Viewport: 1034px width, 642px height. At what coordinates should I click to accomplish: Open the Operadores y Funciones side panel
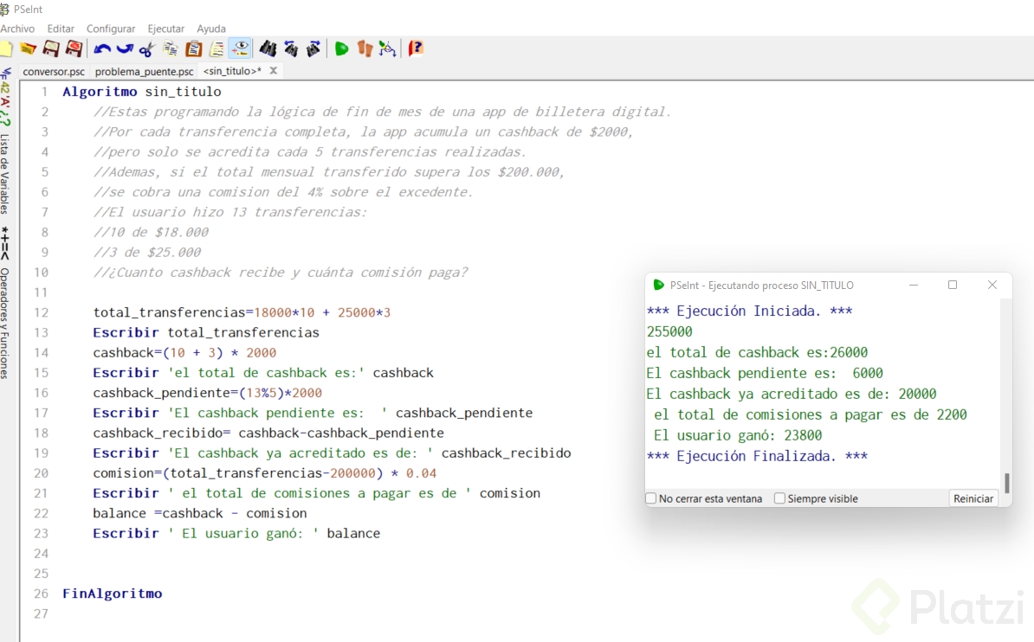(x=5, y=323)
